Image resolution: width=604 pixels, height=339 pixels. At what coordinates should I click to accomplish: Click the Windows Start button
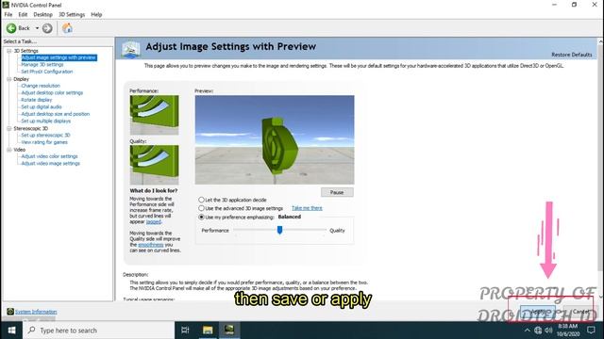click(11, 331)
